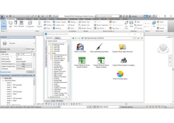Open the File Viewer tab
This screenshot has height=123, width=174.
(x=59, y=101)
